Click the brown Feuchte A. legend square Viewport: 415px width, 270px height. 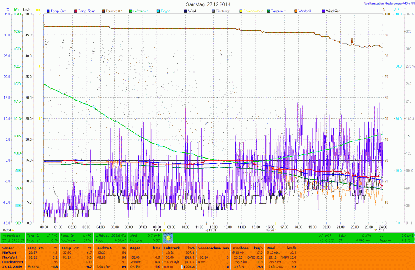tap(103, 11)
